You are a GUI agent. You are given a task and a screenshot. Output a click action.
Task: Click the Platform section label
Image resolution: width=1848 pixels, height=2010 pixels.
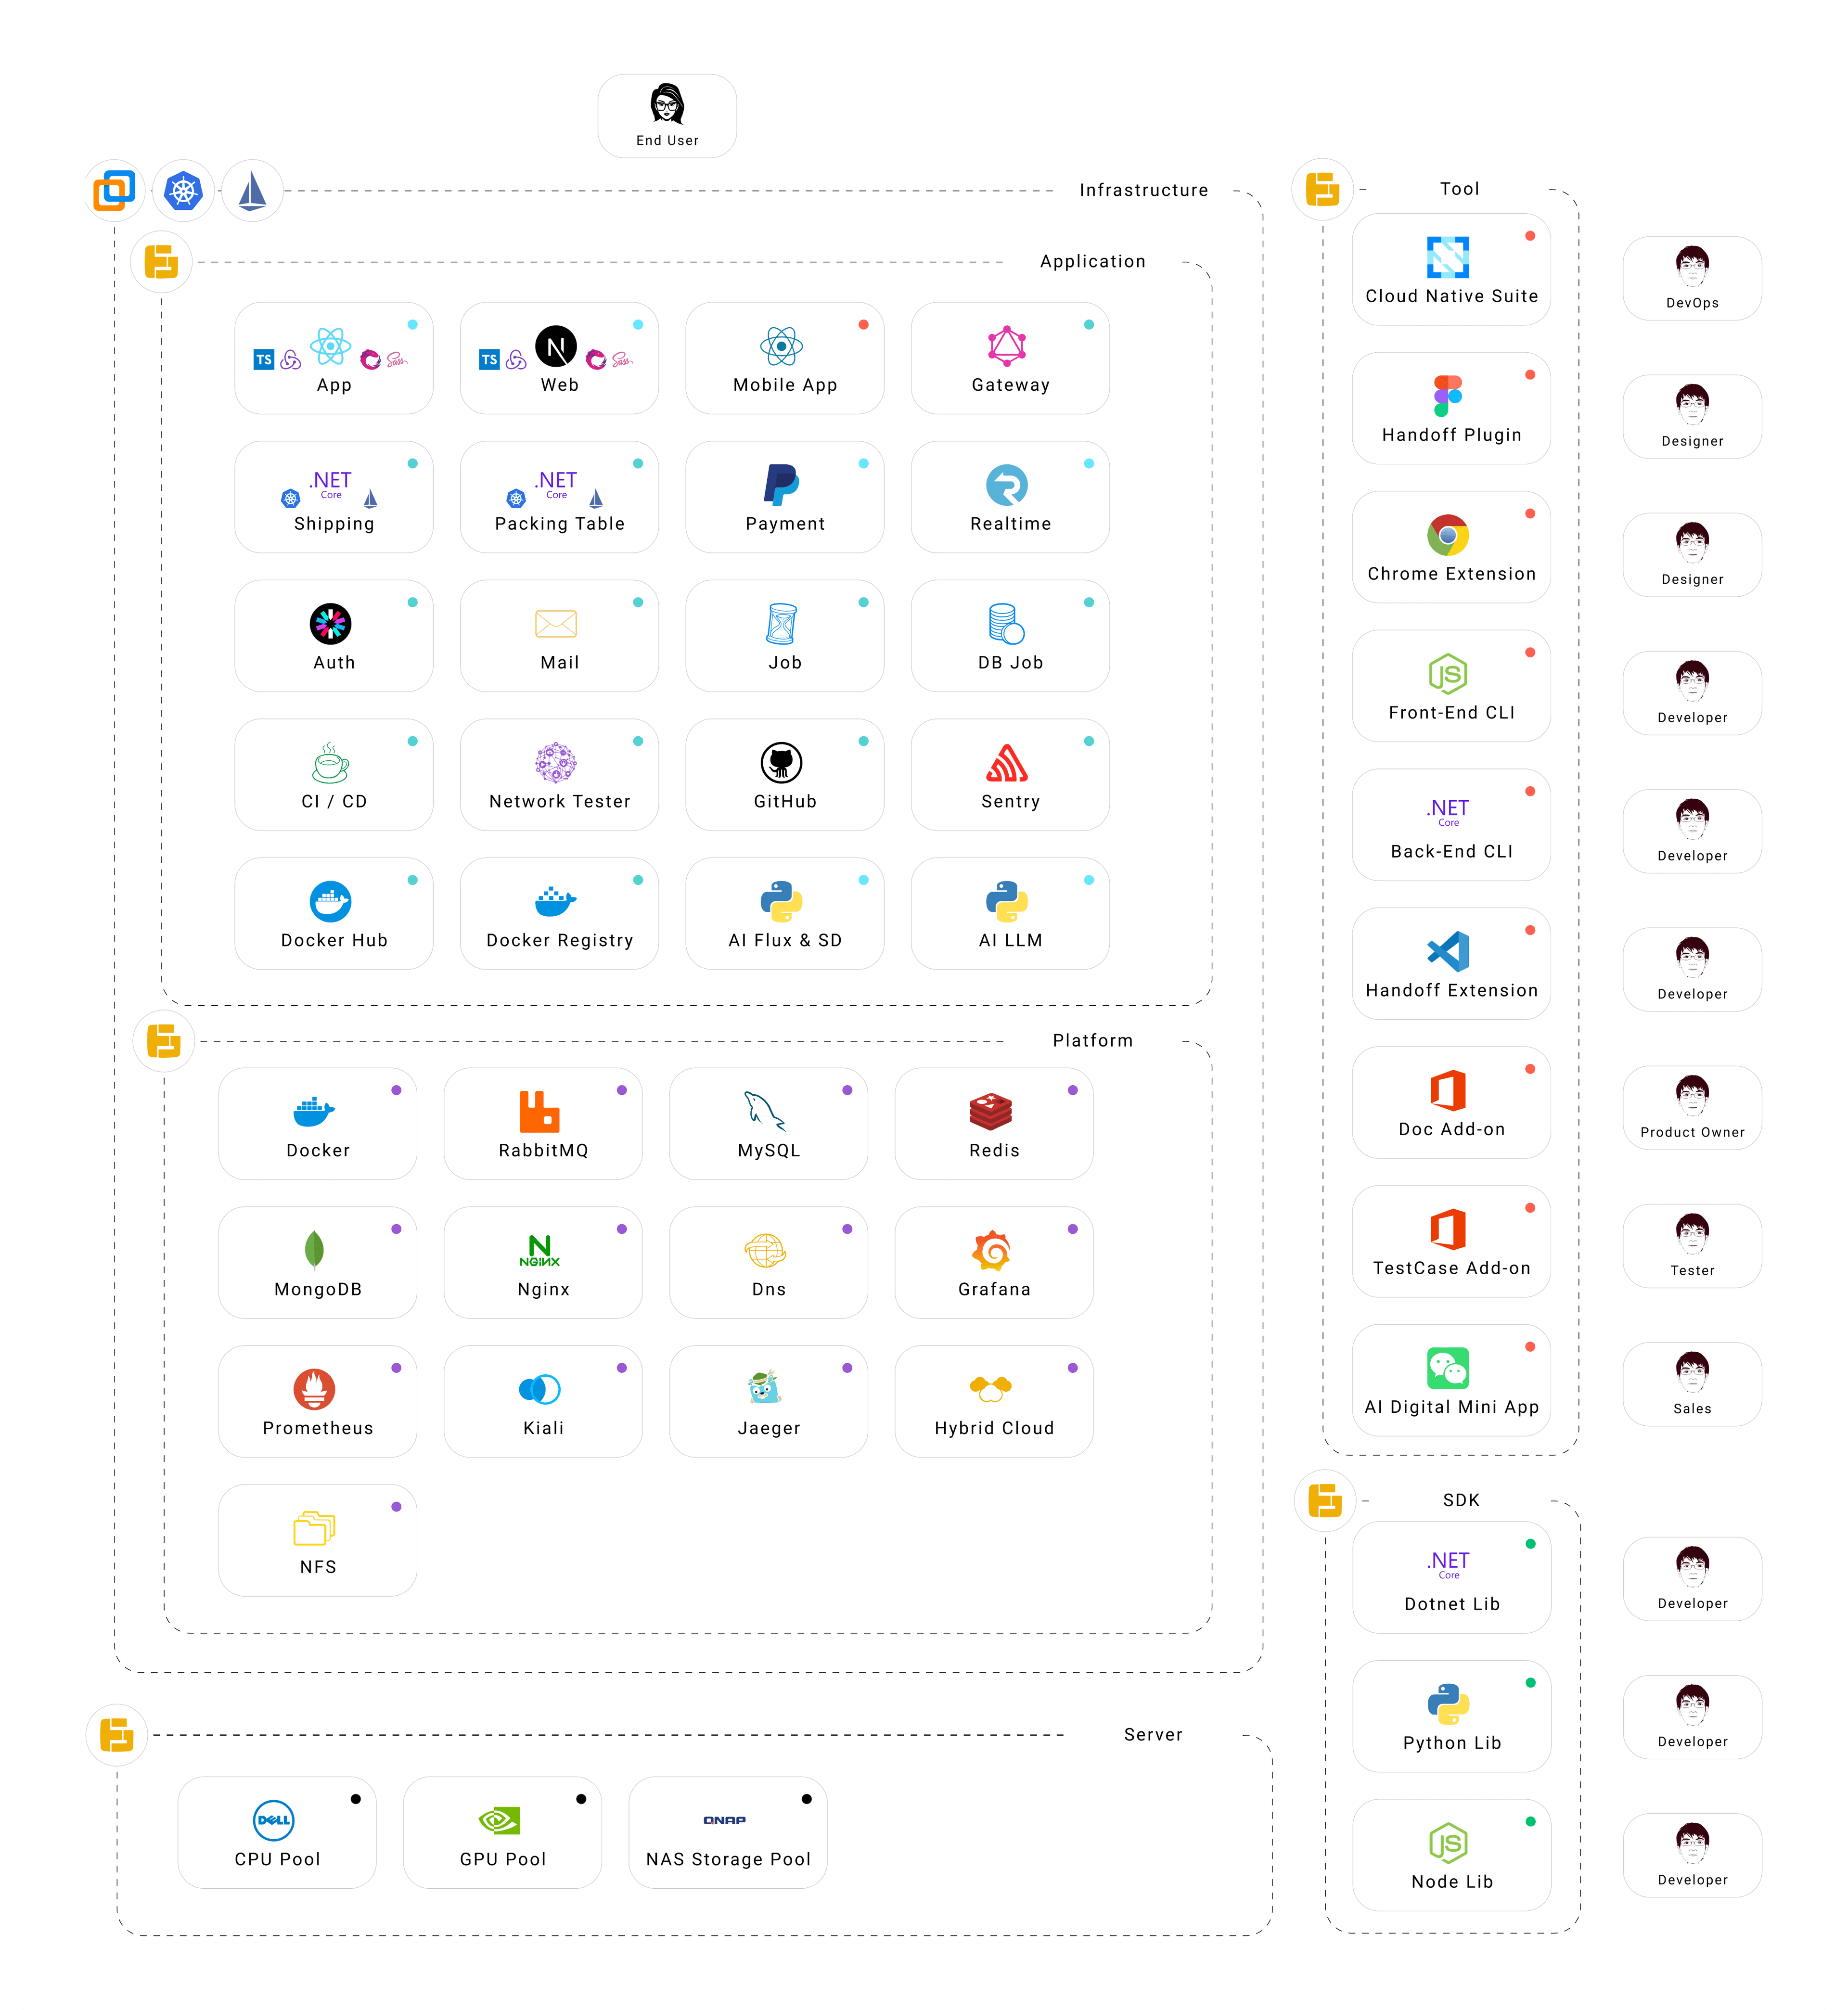(1092, 1041)
